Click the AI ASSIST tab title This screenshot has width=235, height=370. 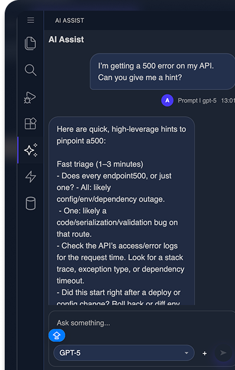[70, 21]
